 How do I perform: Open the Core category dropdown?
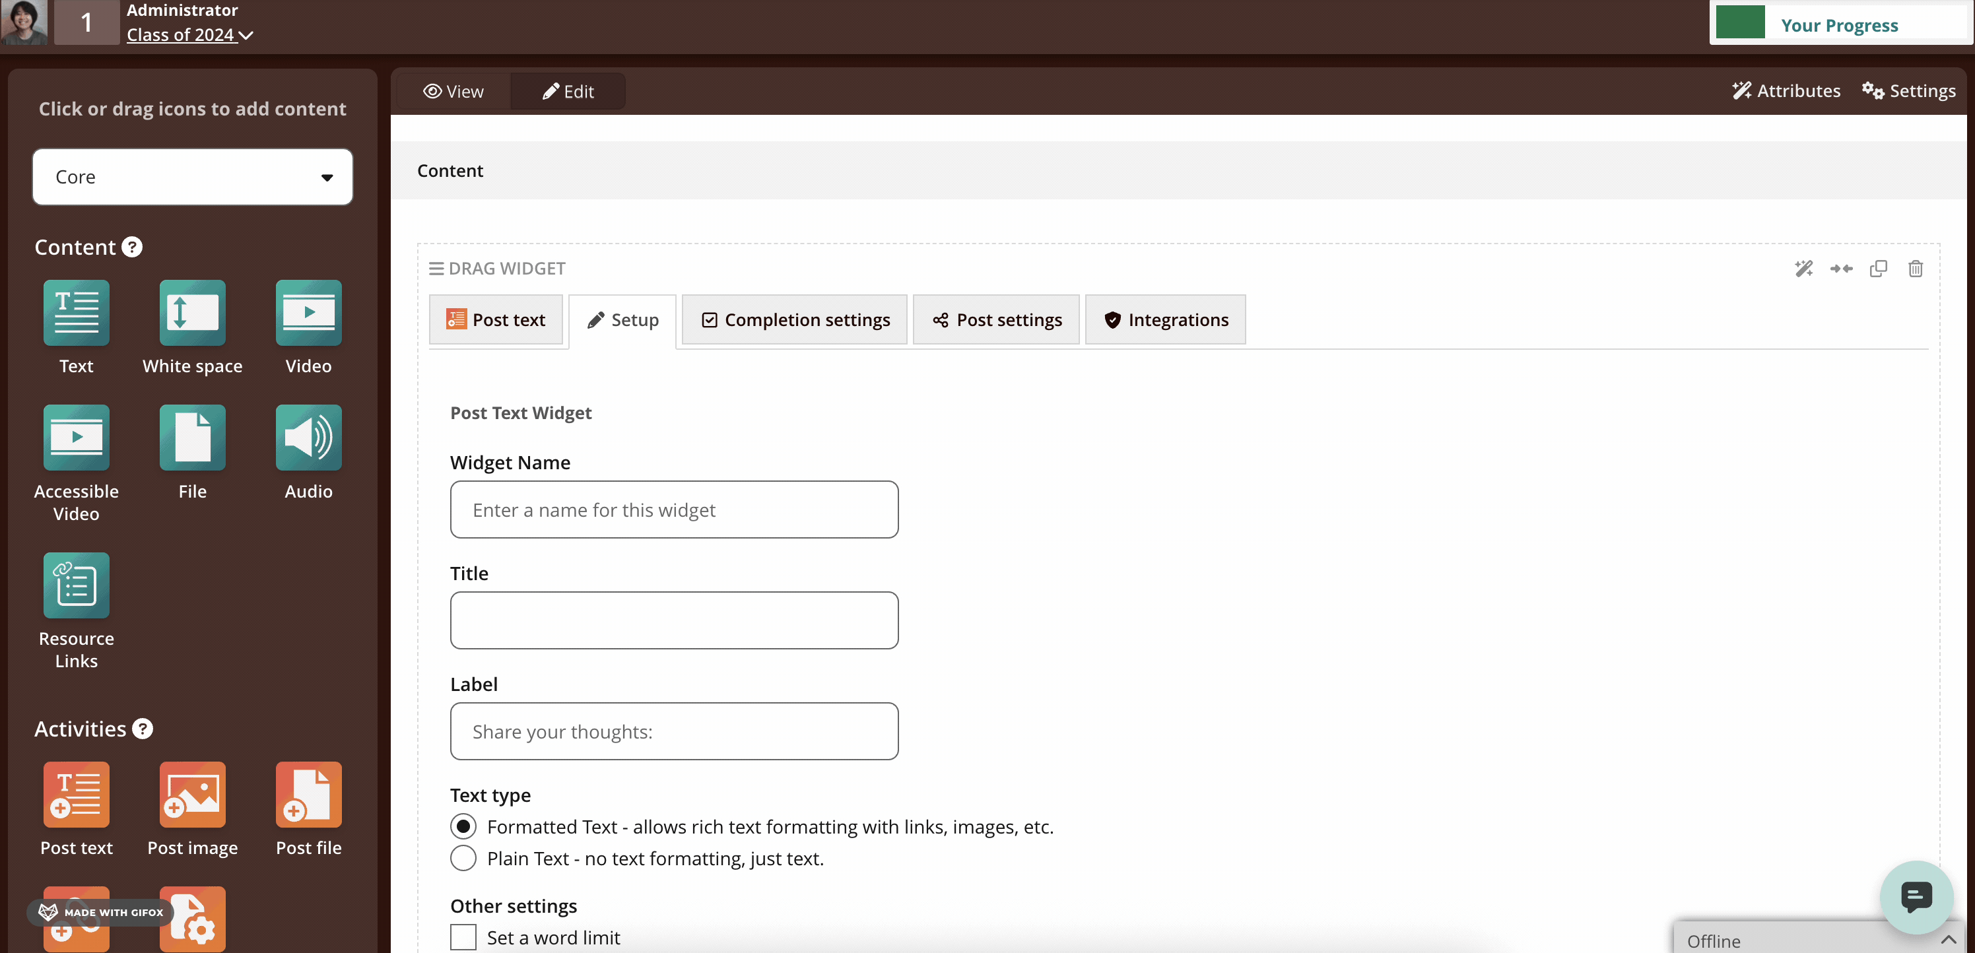coord(193,177)
